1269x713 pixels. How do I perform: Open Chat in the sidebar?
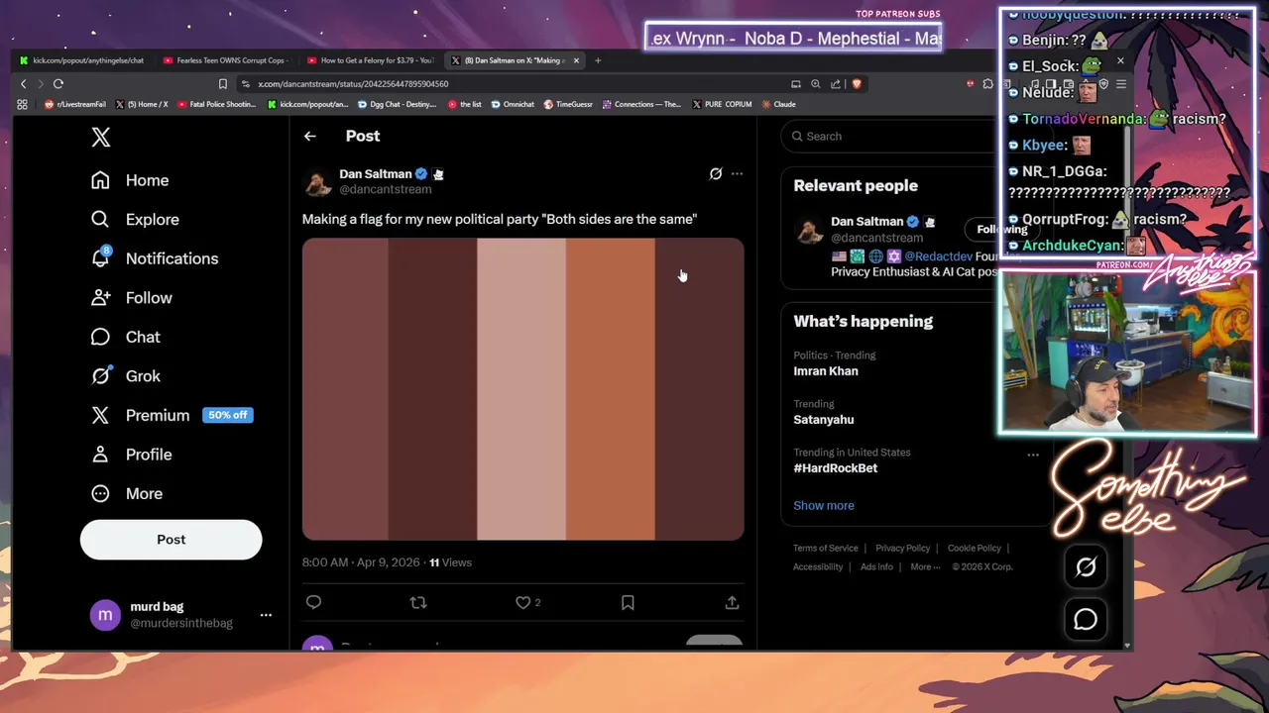pyautogui.click(x=125, y=337)
